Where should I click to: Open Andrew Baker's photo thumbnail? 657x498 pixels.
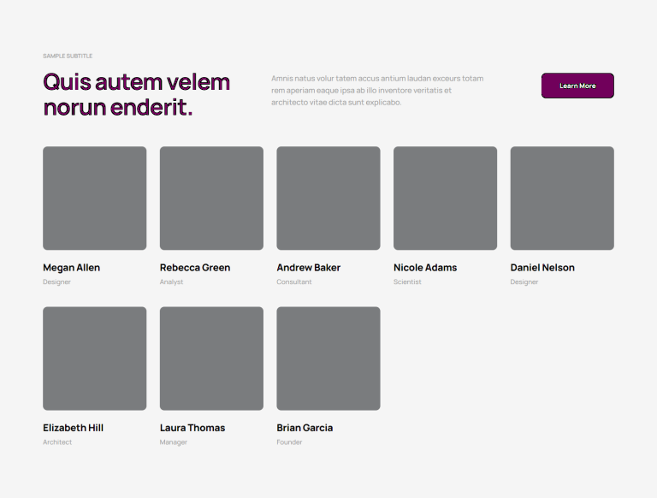[x=328, y=198]
